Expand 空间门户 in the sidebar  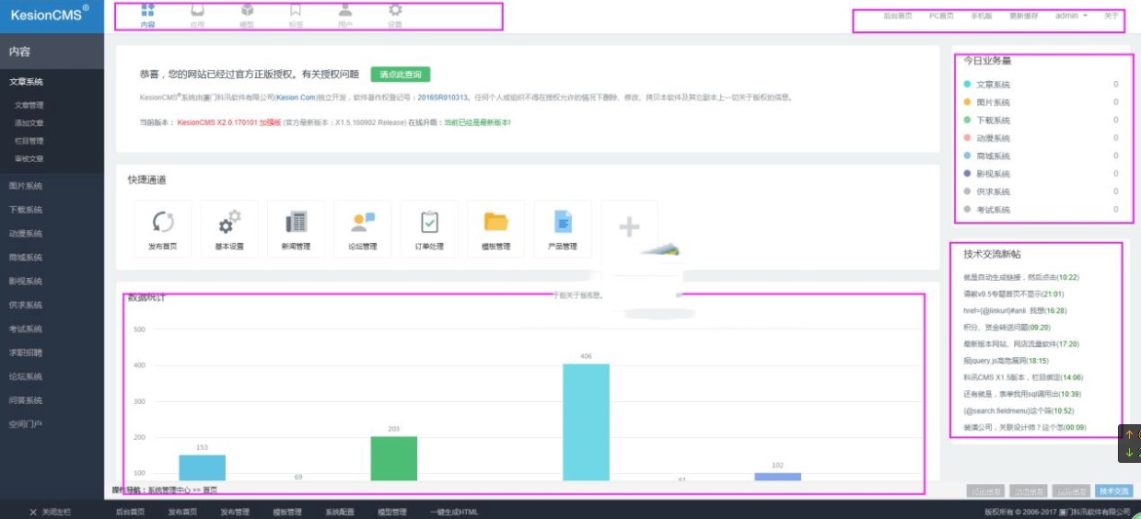[x=27, y=424]
